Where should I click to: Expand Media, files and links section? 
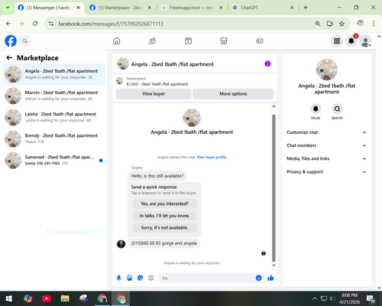[326, 158]
